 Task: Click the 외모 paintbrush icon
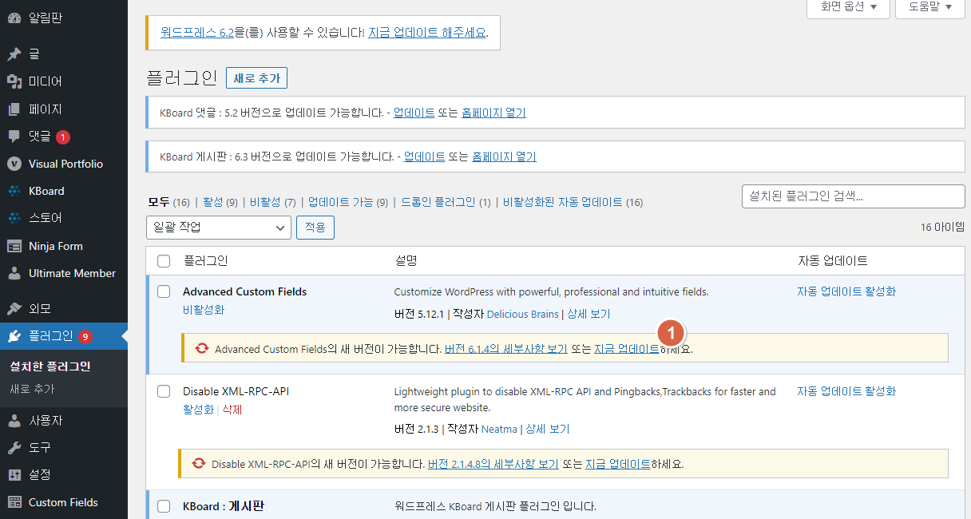14,308
